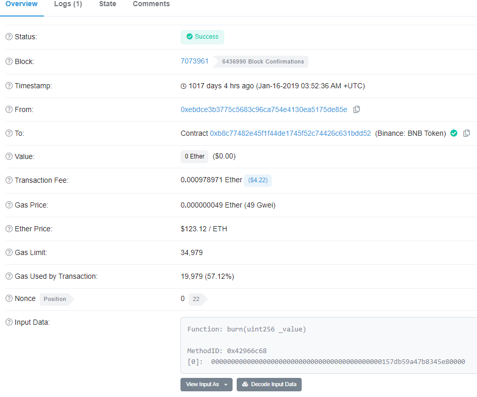Open the BNB Token contract address link

[290, 133]
